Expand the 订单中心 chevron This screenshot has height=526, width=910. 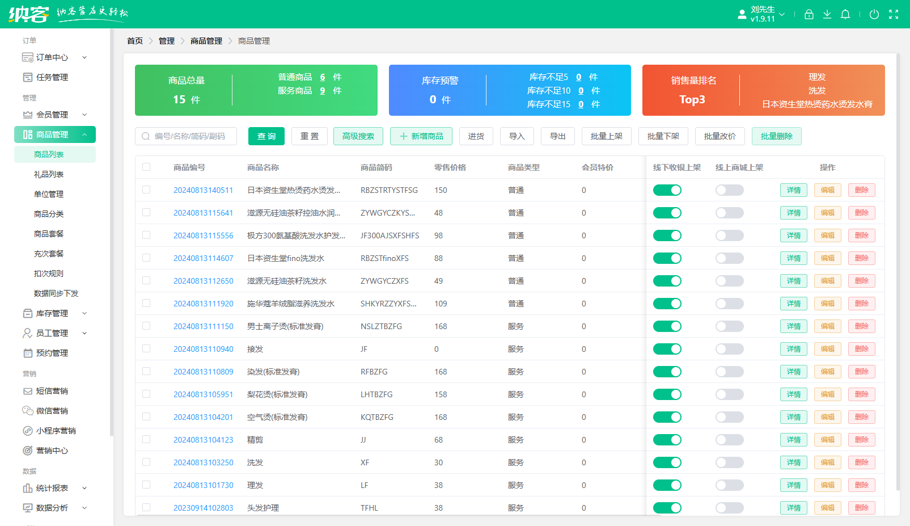pyautogui.click(x=84, y=57)
